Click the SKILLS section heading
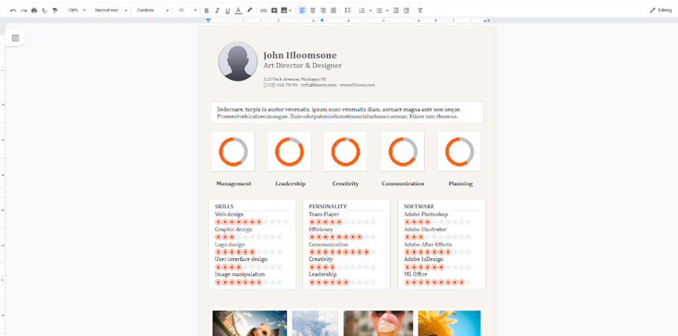Image resolution: width=678 pixels, height=336 pixels. pos(224,207)
